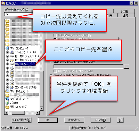Click the ... browse button beside the path field
This screenshot has width=139, height=131.
tap(126, 67)
